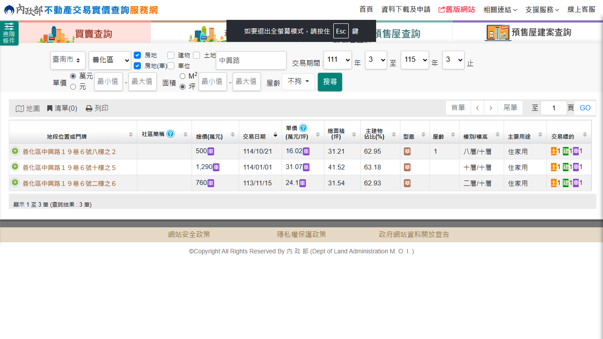Uncheck the 房地 checkbox

[x=137, y=55]
